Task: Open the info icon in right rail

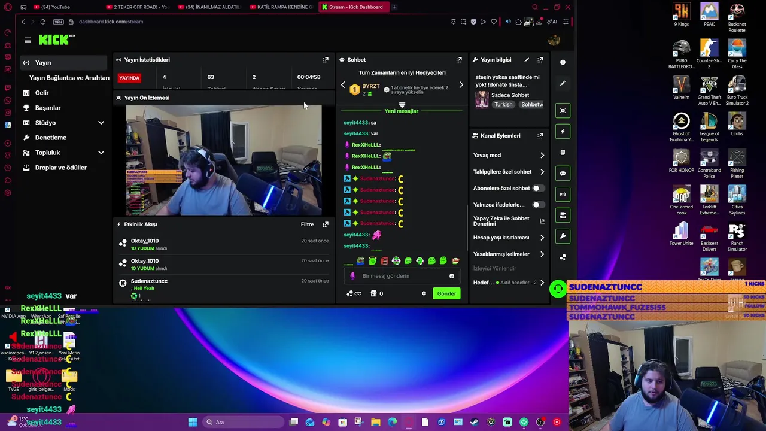Action: click(563, 62)
